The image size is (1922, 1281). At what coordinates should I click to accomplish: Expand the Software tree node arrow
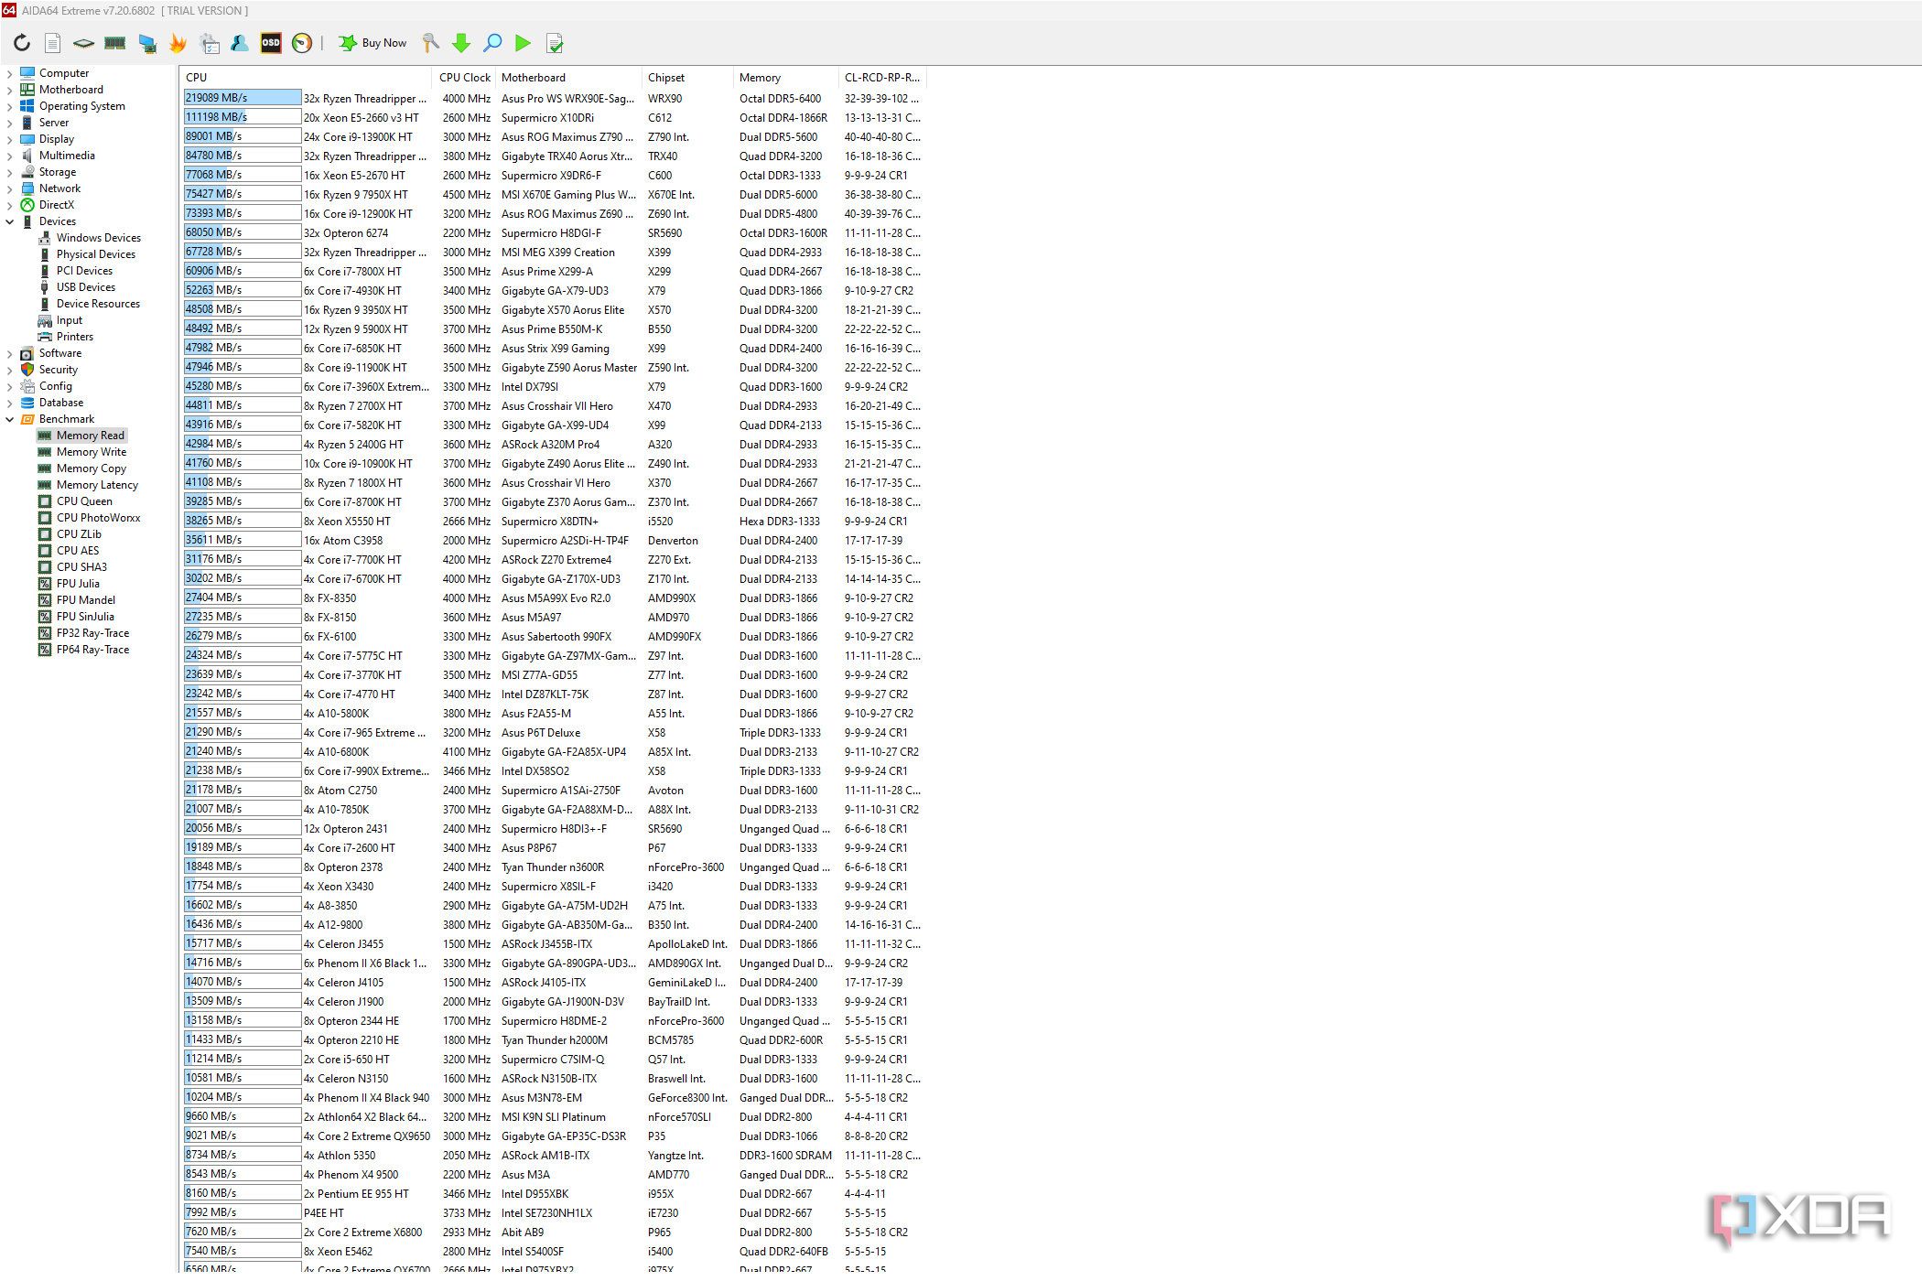(x=9, y=353)
